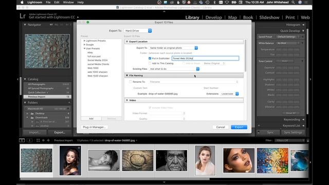Collapse the File Naming section

[x=127, y=76]
